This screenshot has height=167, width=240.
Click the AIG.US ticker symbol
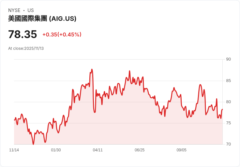point(63,19)
